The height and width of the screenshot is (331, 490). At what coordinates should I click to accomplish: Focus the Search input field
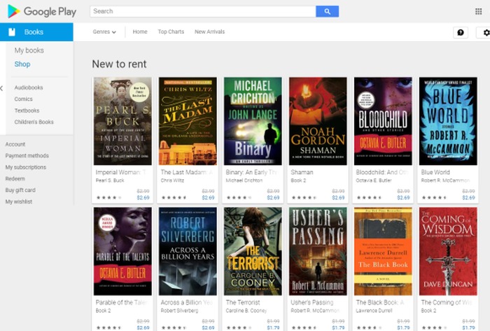pyautogui.click(x=203, y=12)
